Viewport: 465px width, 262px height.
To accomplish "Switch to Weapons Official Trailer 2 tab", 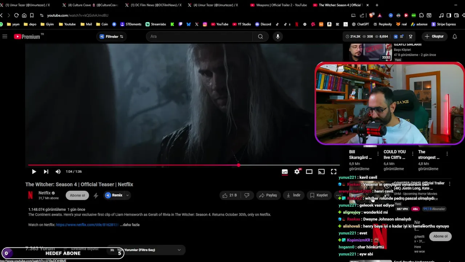I will [x=279, y=5].
